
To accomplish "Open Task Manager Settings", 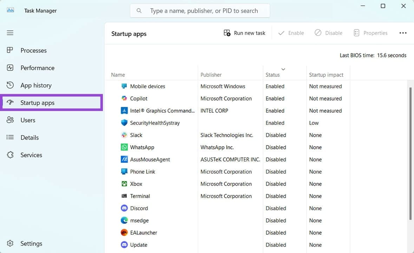I will [x=31, y=243].
